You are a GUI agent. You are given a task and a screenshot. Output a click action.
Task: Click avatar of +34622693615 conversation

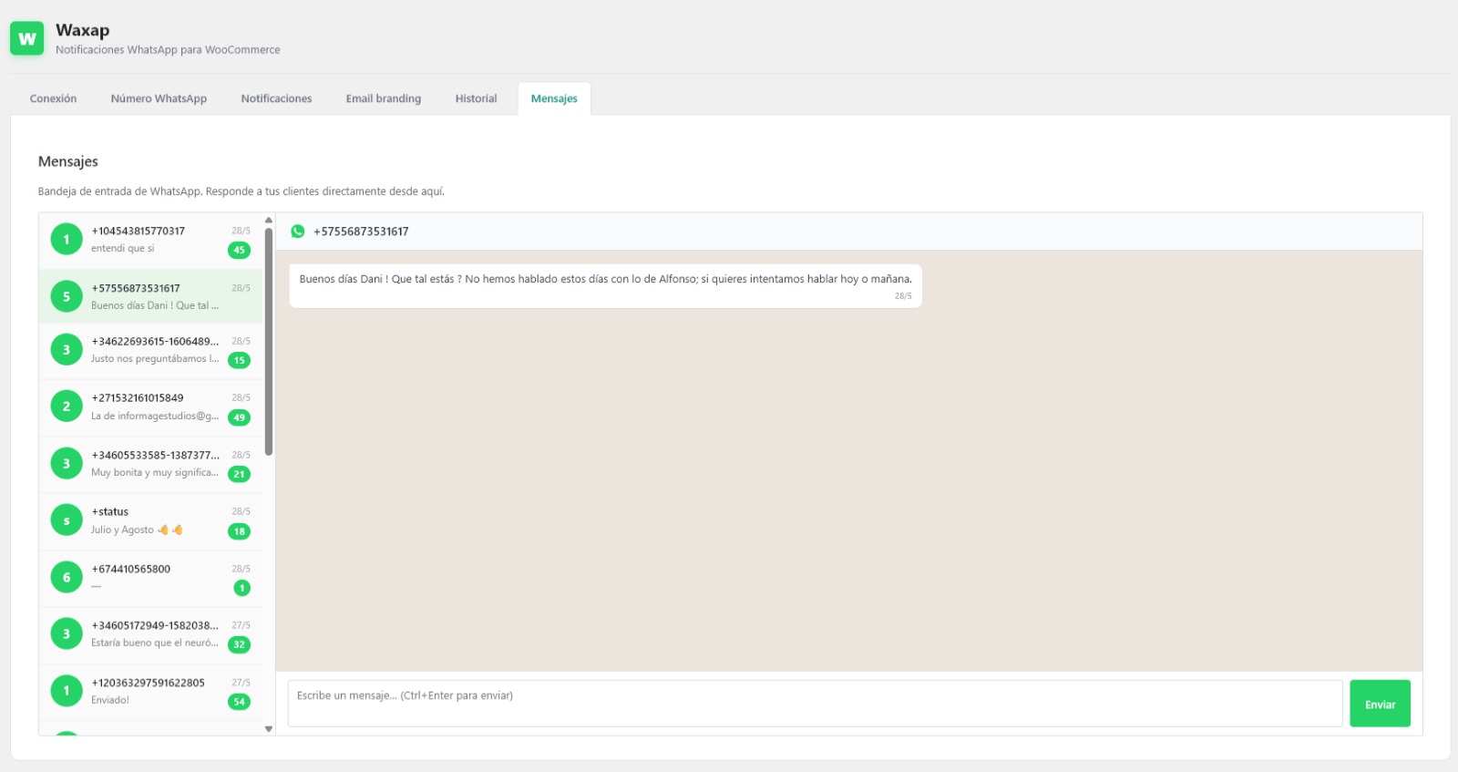coord(67,350)
